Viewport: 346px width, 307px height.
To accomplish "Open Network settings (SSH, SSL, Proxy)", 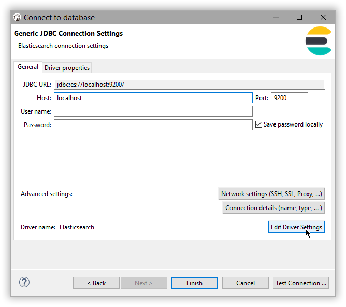I will pos(271,194).
